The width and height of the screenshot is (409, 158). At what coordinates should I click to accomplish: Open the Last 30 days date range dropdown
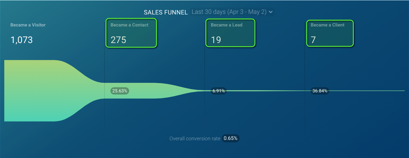(x=229, y=12)
